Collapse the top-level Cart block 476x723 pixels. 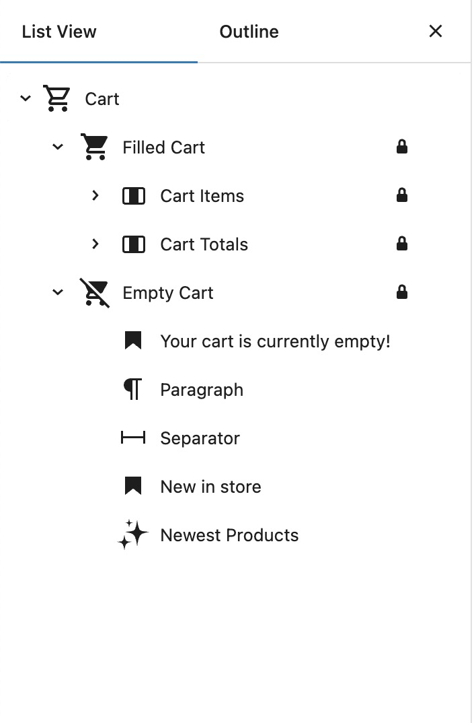pos(26,98)
